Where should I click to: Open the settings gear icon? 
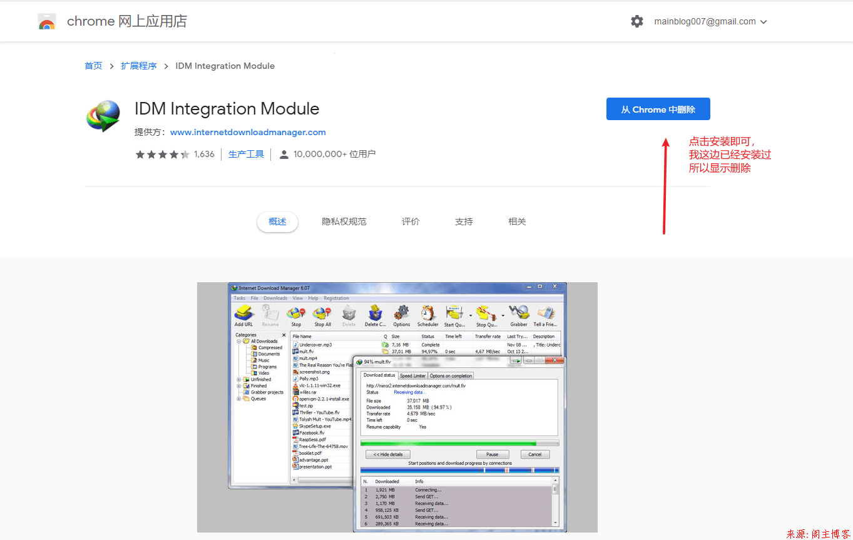click(637, 21)
